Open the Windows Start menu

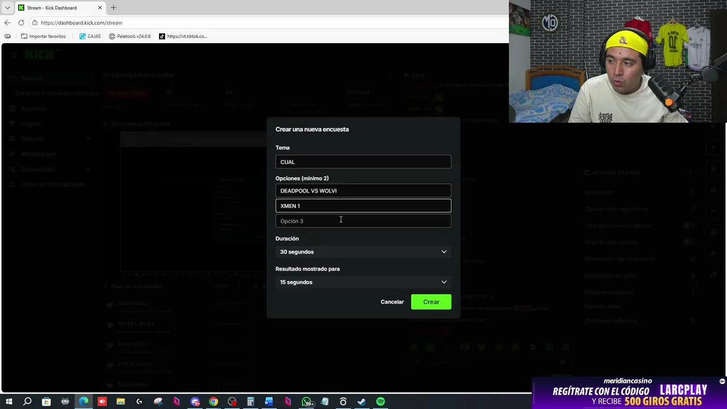click(9, 402)
